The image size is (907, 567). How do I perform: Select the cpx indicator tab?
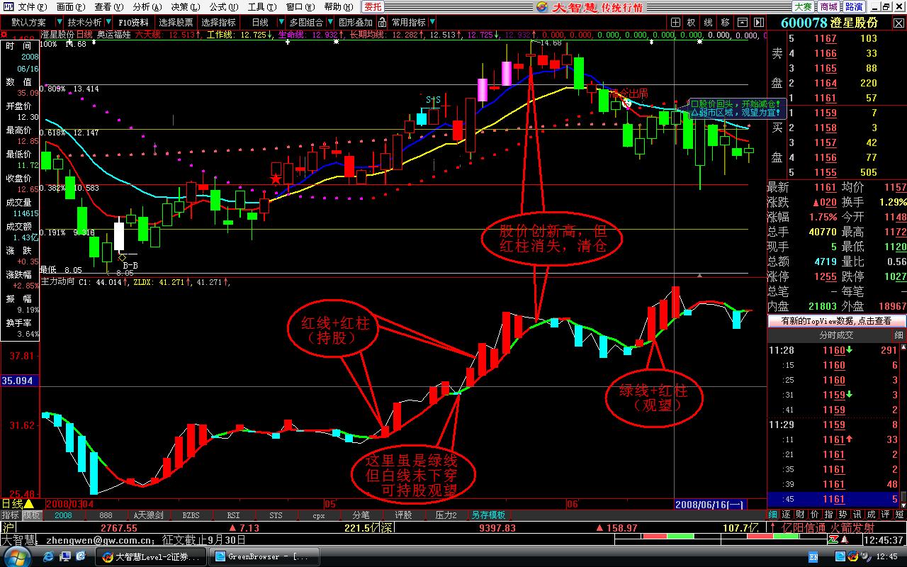click(318, 515)
